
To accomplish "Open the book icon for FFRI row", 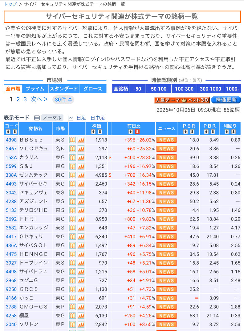I will point(72,219).
